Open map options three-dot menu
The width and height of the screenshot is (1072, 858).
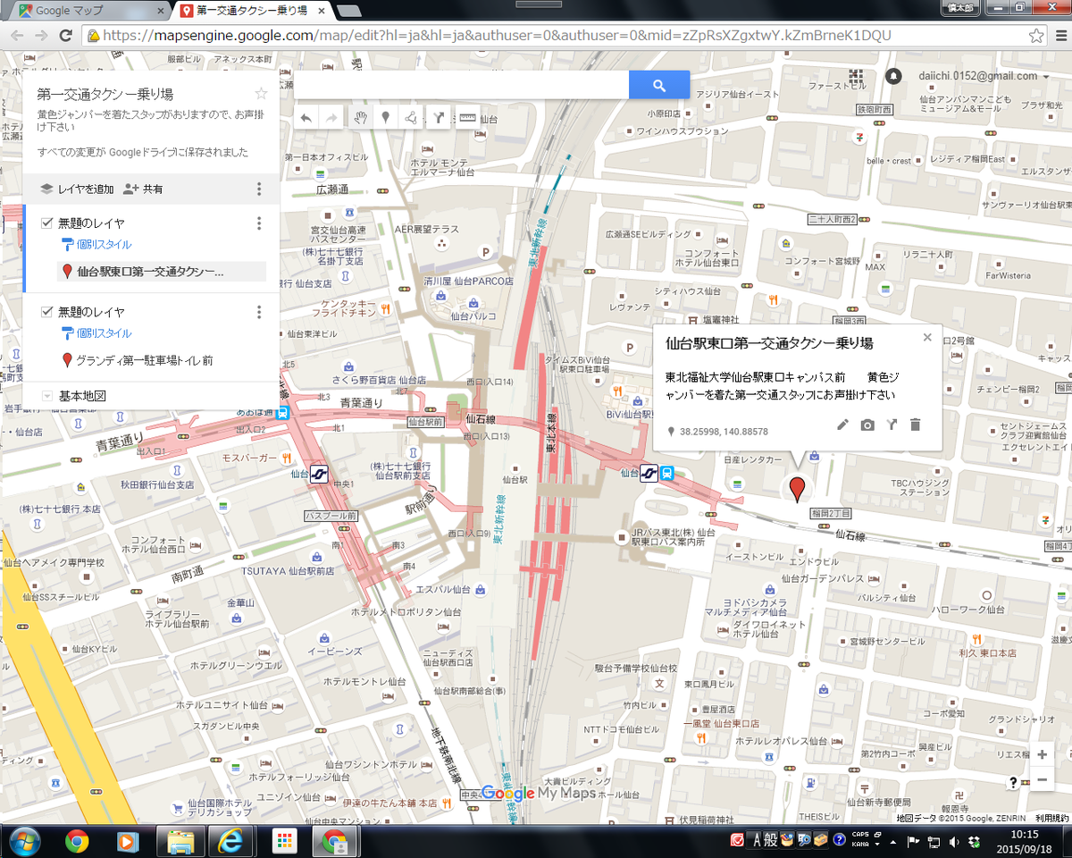[259, 189]
